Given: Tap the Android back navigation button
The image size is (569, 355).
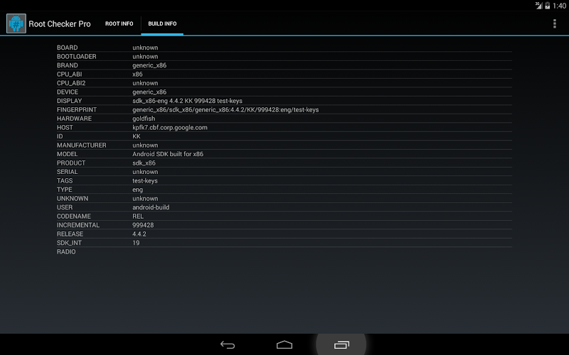Looking at the screenshot, I should pos(228,345).
